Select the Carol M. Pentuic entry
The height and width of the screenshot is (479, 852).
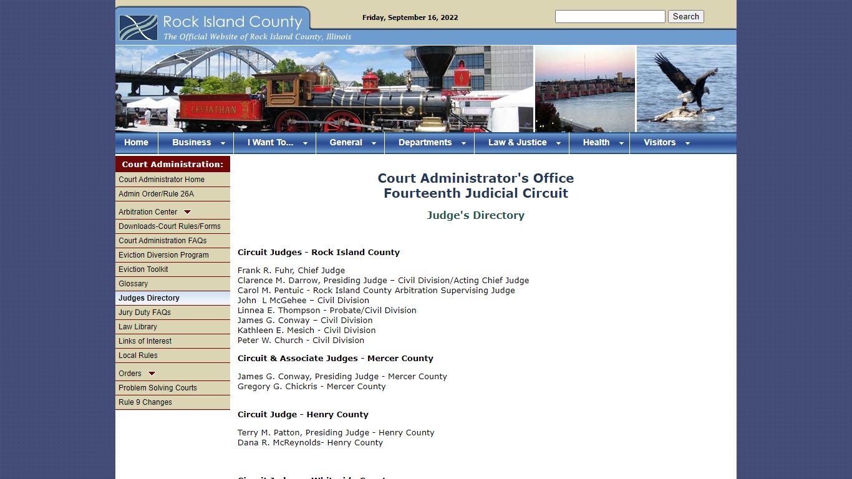point(376,291)
